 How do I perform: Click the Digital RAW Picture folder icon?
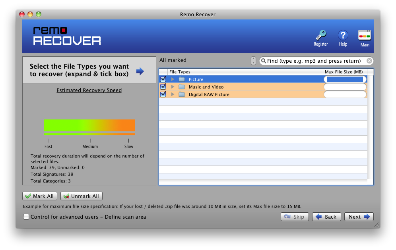pos(182,94)
